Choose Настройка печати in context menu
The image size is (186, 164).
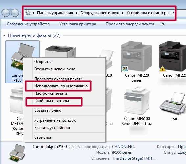(51, 93)
